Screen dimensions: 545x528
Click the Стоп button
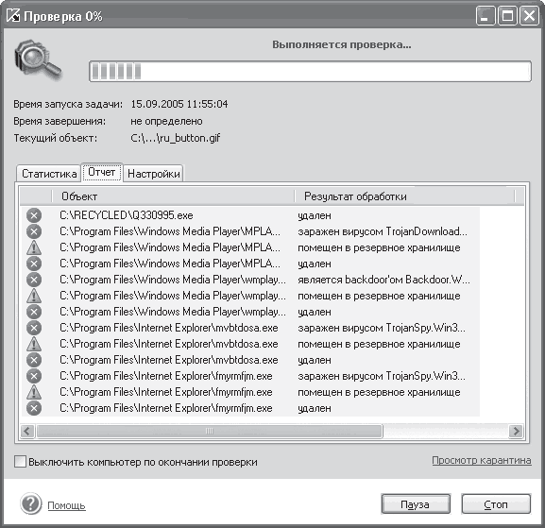pos(496,504)
